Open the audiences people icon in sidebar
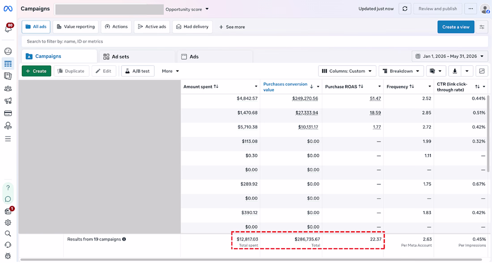 coord(8,88)
